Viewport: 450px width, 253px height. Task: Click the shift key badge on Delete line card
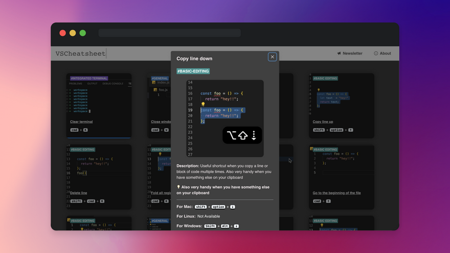click(76, 201)
